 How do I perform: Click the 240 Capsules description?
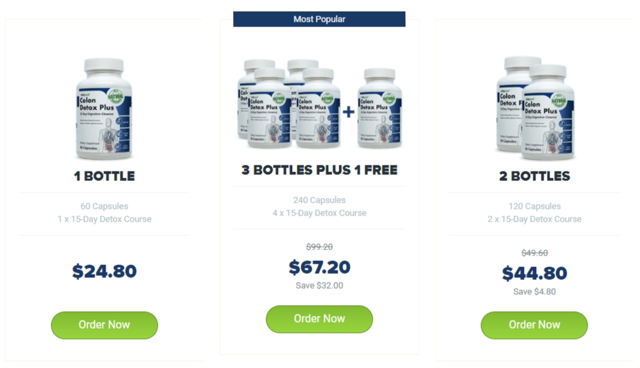coord(319,201)
